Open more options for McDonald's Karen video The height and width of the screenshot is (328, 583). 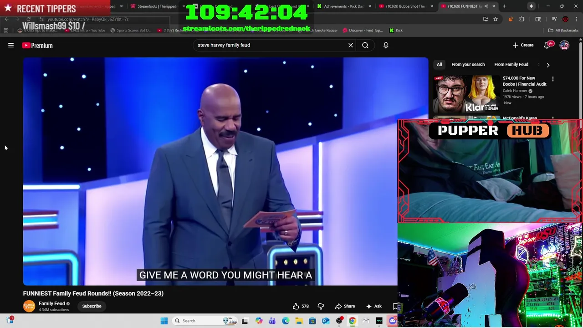(553, 118)
